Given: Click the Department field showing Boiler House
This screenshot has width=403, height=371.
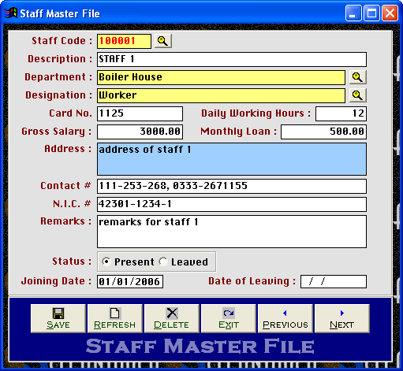Looking at the screenshot, I should [221, 77].
